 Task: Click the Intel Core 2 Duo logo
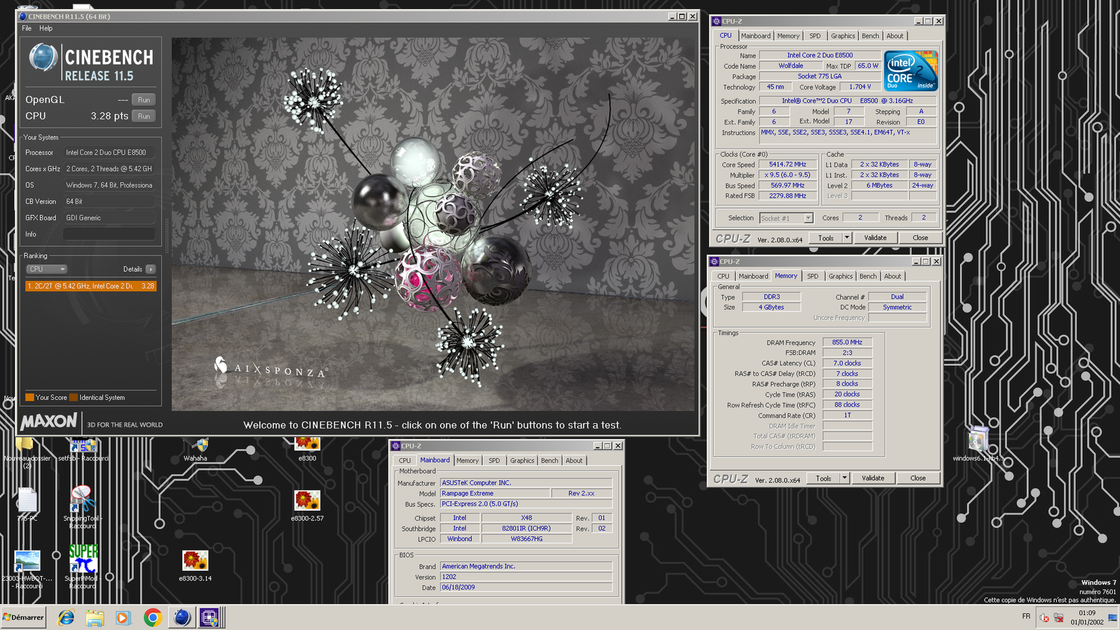pyautogui.click(x=911, y=71)
